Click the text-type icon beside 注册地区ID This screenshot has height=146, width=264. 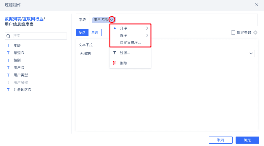tap(8, 90)
